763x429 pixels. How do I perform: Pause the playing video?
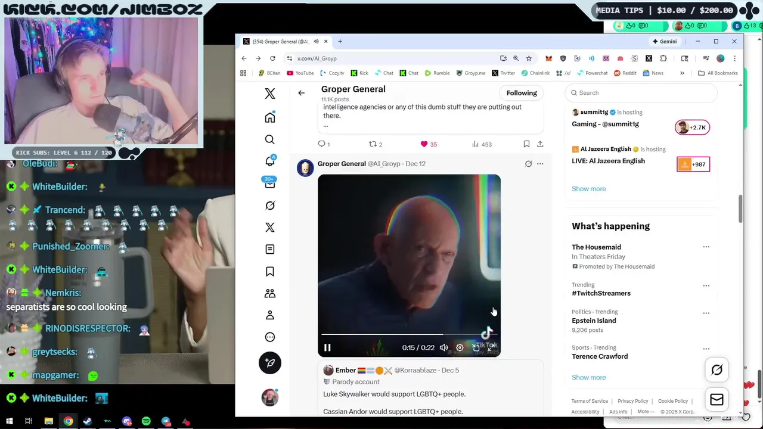pyautogui.click(x=327, y=347)
